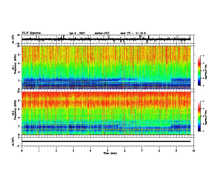Viewport: 218px width, 169px height.
Task: Click the "6" kHz tick on ch.2 frequency axis
Action: pyautogui.click(x=19, y=109)
